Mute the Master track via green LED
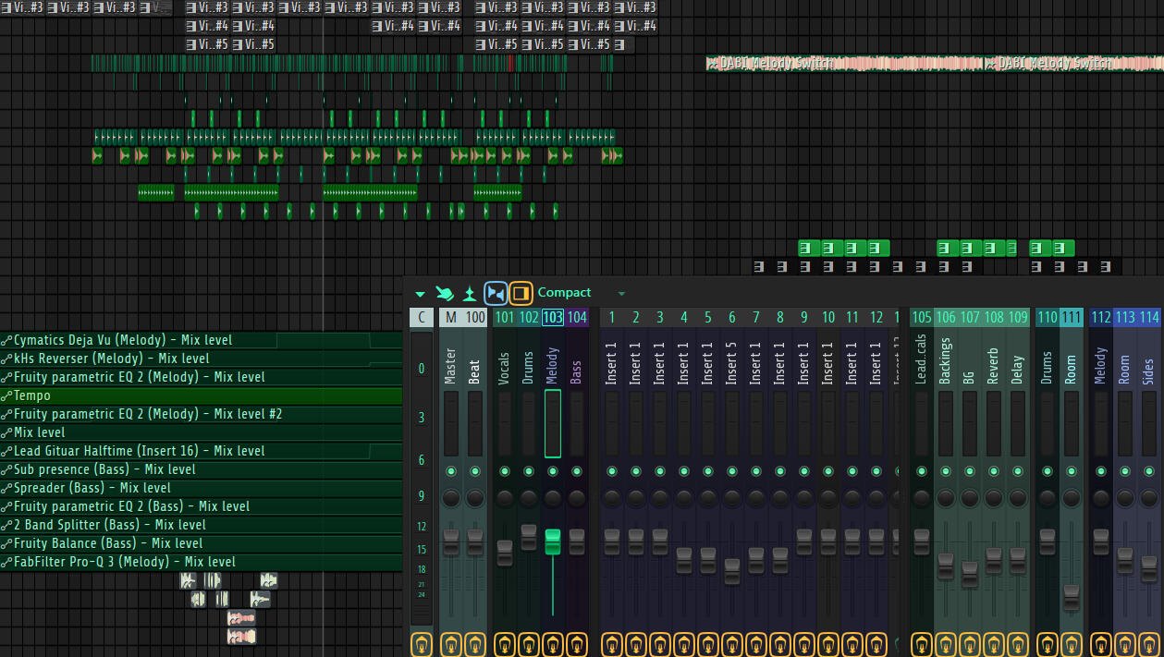Screen dimensions: 1164x657 [451, 471]
